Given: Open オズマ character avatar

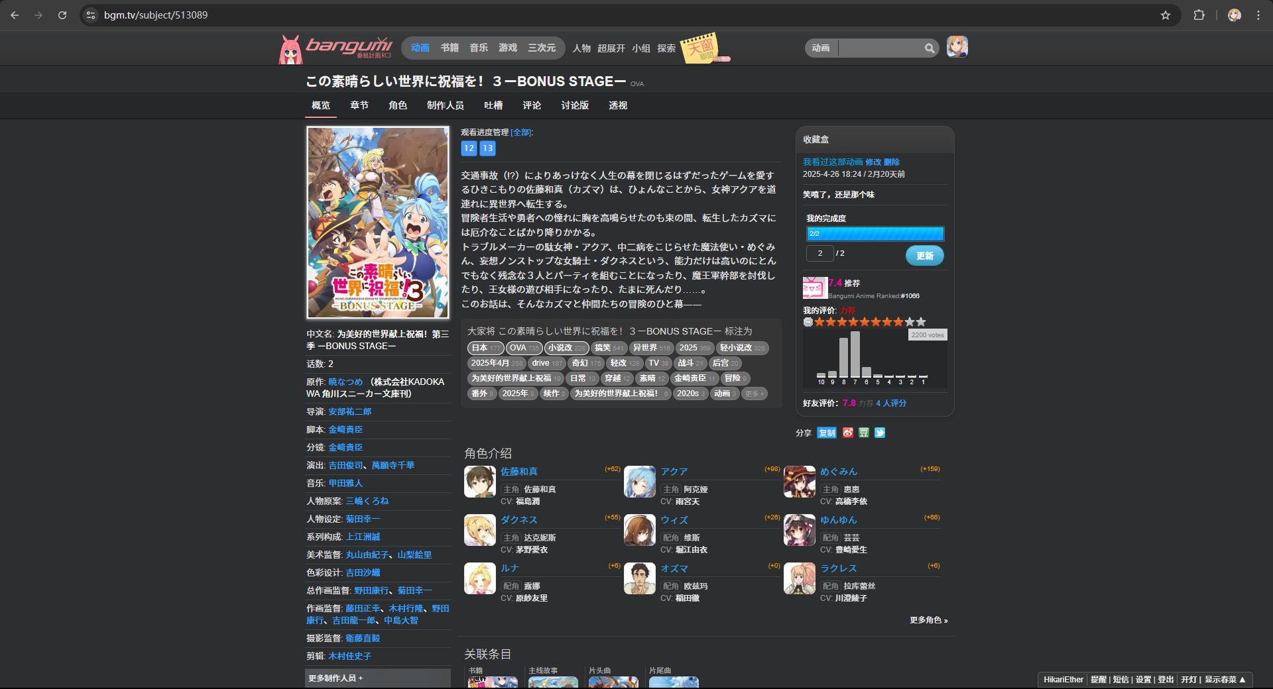Looking at the screenshot, I should coord(640,578).
